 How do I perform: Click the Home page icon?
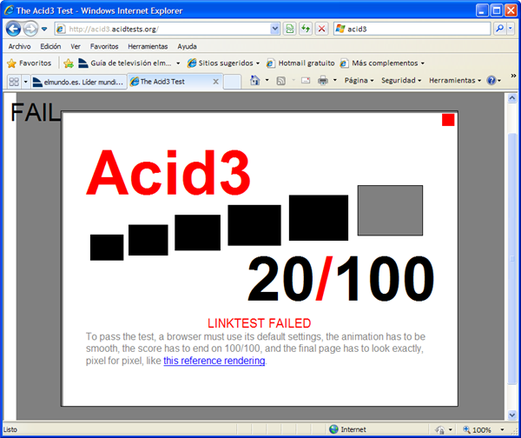(x=254, y=81)
